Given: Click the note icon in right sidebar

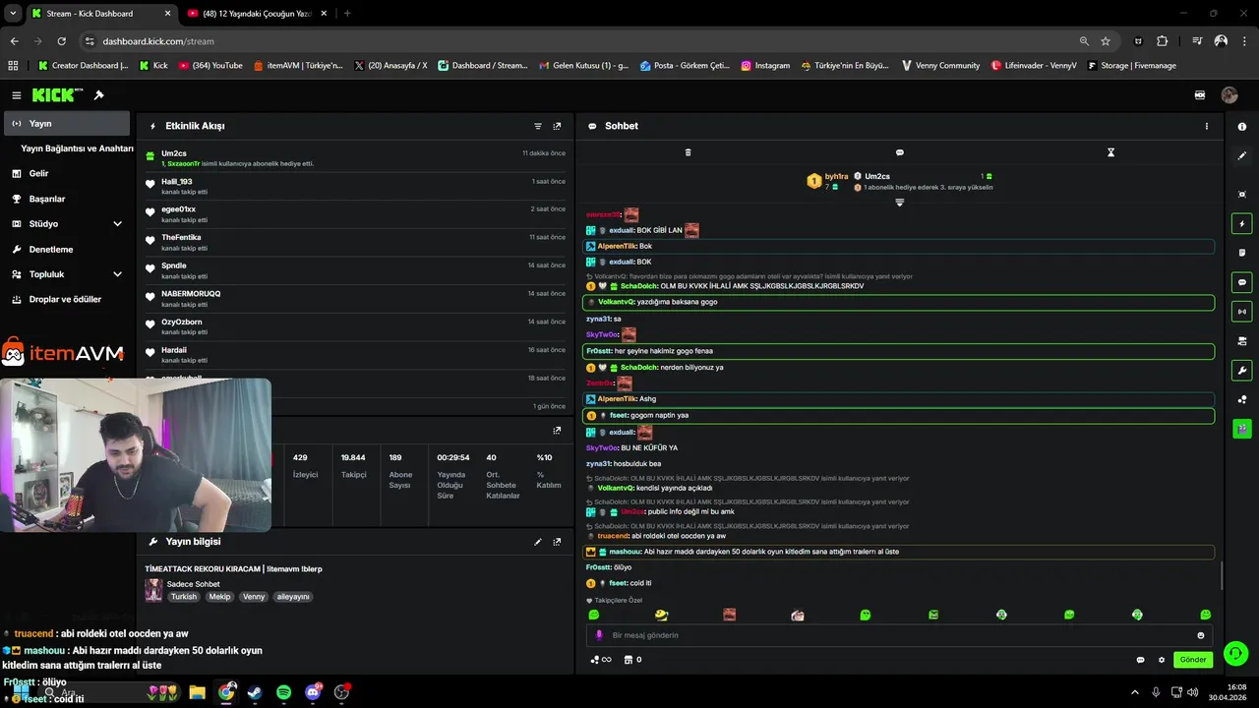Looking at the screenshot, I should pyautogui.click(x=1242, y=253).
